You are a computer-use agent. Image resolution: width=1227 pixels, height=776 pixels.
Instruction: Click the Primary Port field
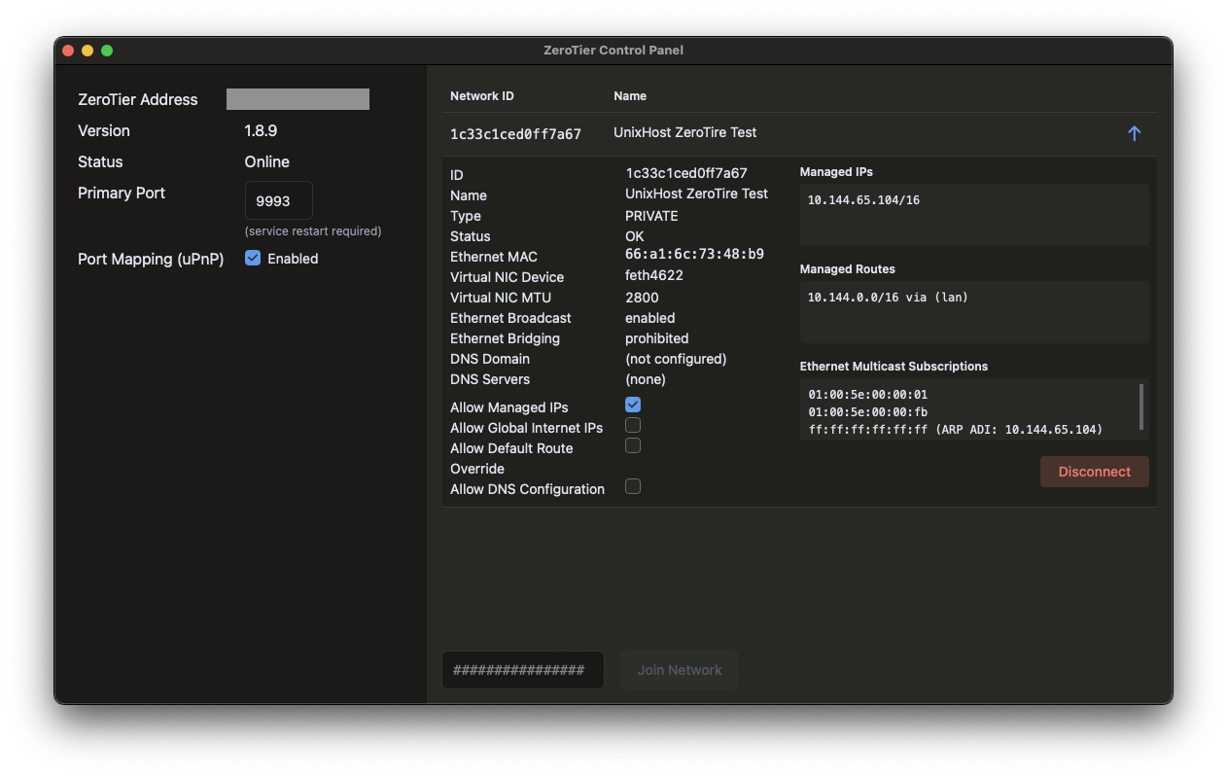278,201
